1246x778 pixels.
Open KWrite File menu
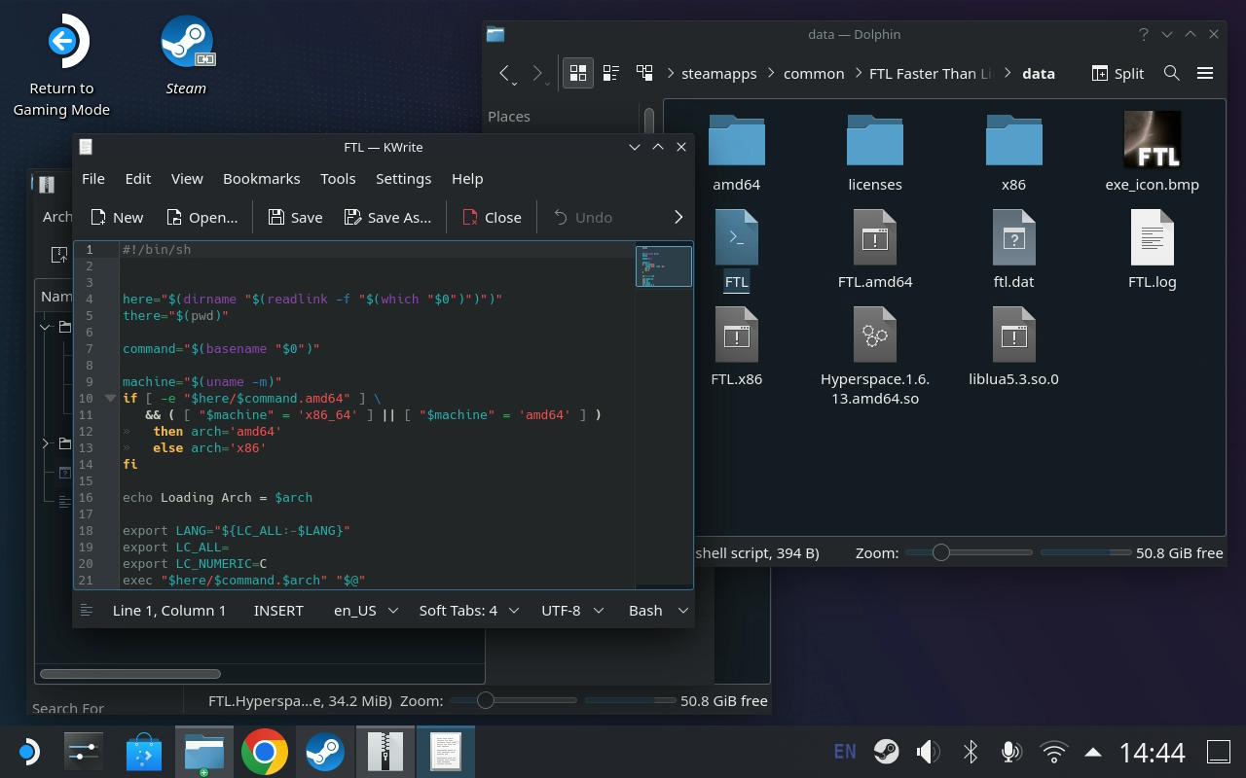pos(93,178)
